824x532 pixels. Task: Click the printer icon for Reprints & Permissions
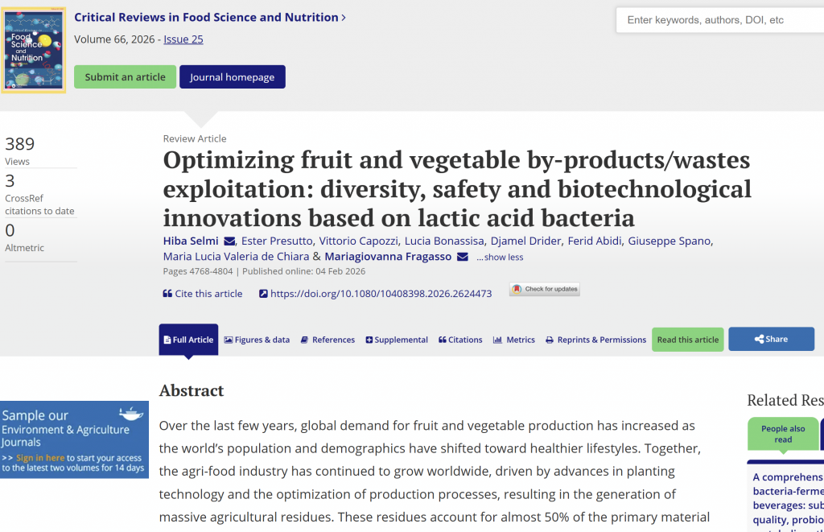550,340
